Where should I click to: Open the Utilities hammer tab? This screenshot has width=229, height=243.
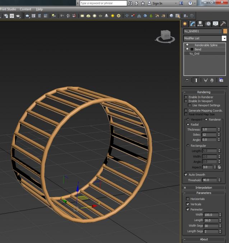click(223, 24)
